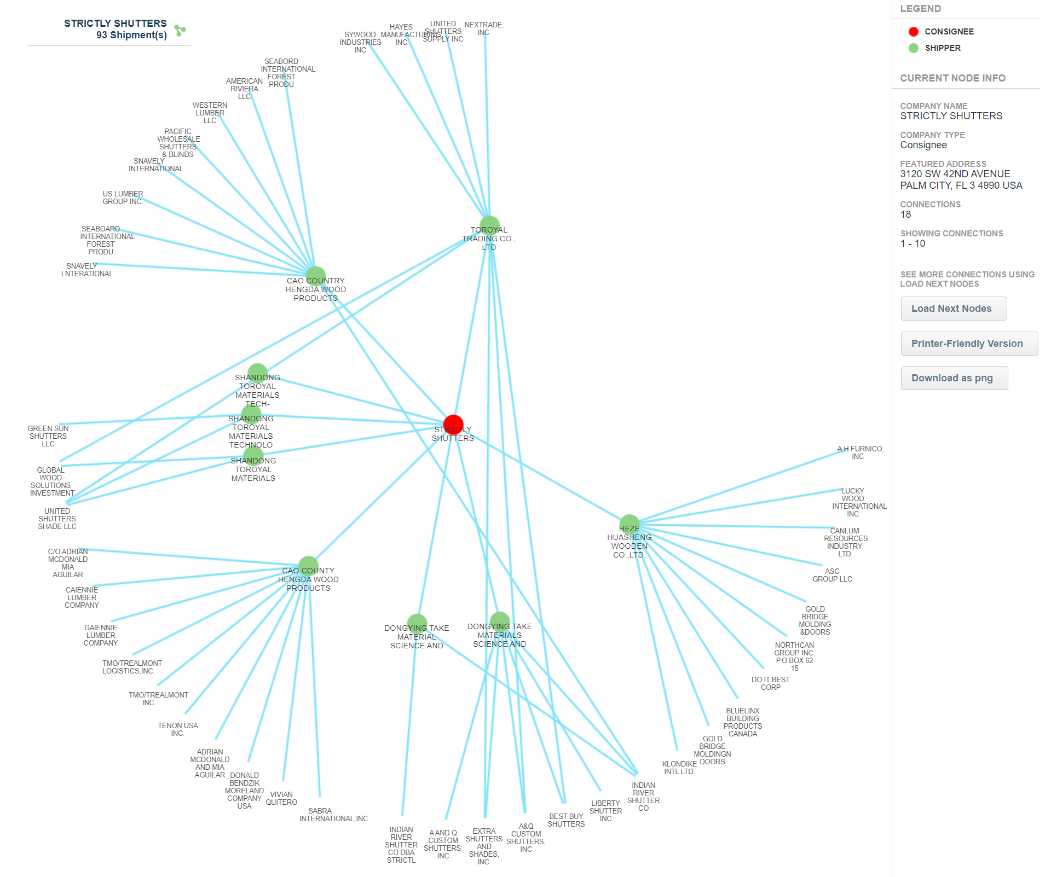Click the GREEN SUN SHUTTERS LLC label
1051x877 pixels.
pos(48,436)
